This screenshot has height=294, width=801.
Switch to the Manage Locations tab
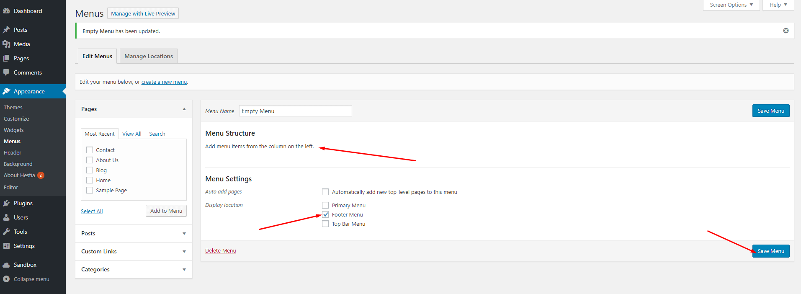(x=148, y=56)
